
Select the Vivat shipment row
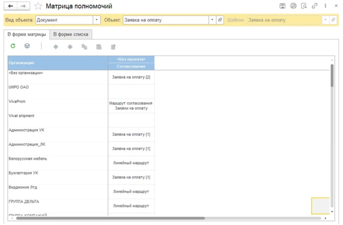[58, 120]
